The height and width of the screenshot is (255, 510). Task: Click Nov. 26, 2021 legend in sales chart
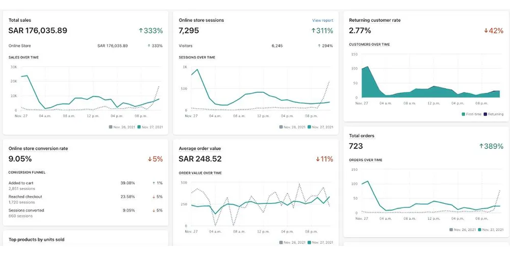coord(122,127)
